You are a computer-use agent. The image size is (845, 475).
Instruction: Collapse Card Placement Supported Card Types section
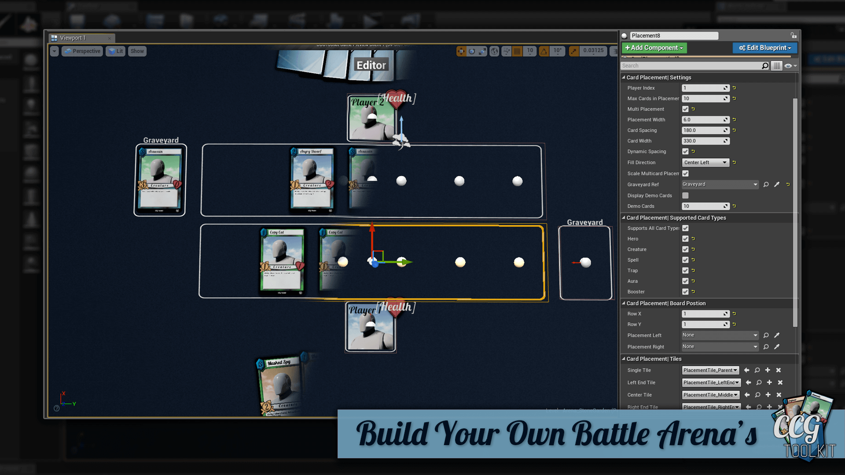pos(624,218)
